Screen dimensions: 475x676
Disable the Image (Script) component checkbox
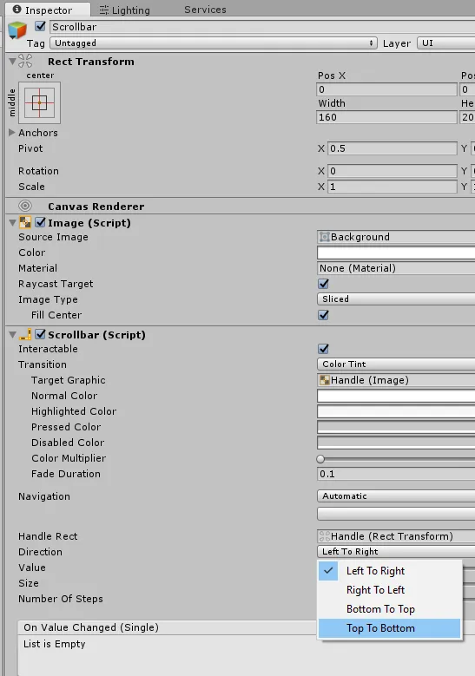click(x=41, y=222)
